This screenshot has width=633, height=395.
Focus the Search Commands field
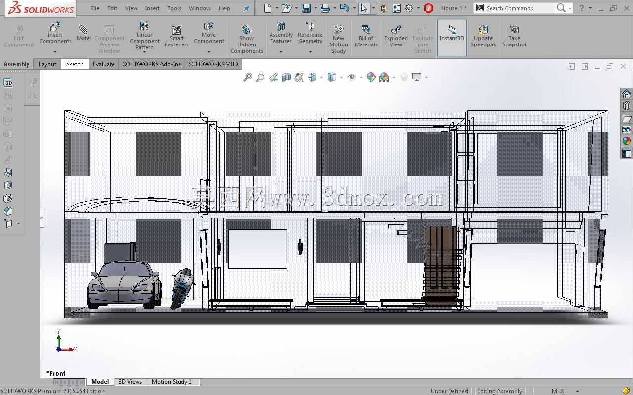click(x=520, y=8)
